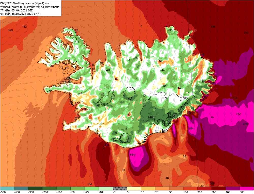Click the flux value 123 in the Westfjords
254x194 pixels.
(x=76, y=30)
